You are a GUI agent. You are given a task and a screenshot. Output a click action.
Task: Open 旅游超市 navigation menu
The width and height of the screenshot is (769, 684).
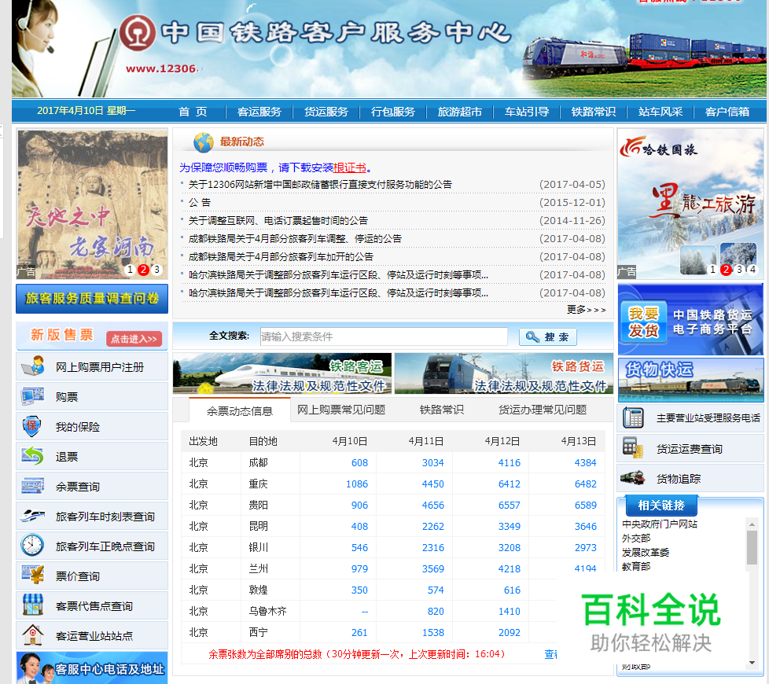coord(459,112)
